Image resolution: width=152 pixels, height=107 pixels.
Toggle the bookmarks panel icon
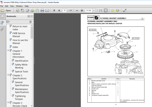click(x=2, y=23)
